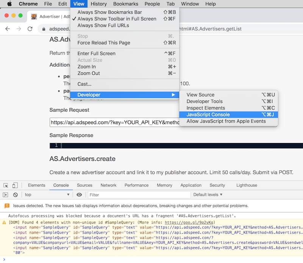Screen dimensions: 303x263
Task: Click the browser forward arrow
Action: 19,29
